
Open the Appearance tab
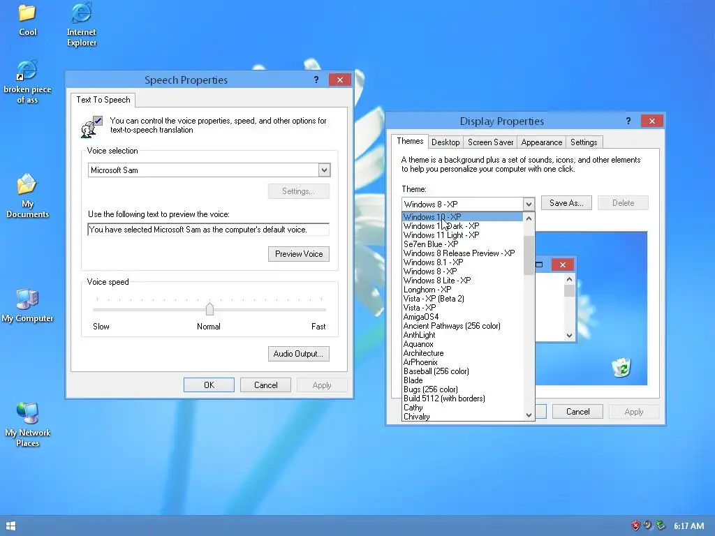[542, 142]
